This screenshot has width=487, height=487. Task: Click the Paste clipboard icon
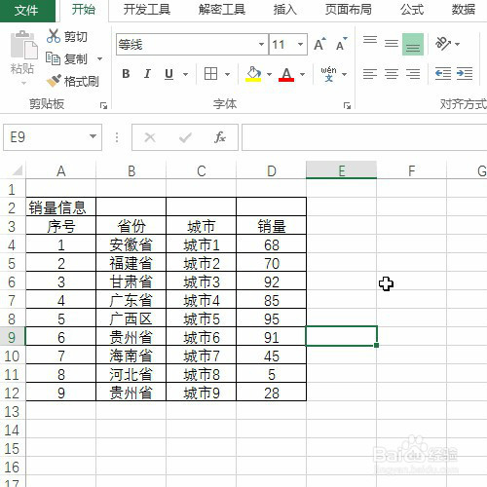click(23, 46)
